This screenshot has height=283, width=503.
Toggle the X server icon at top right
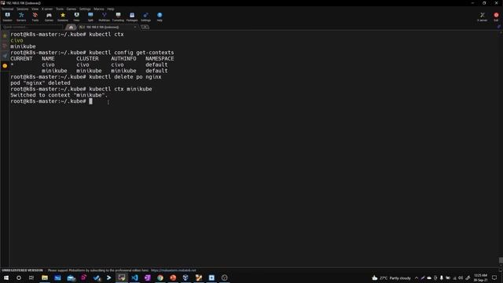[482, 17]
